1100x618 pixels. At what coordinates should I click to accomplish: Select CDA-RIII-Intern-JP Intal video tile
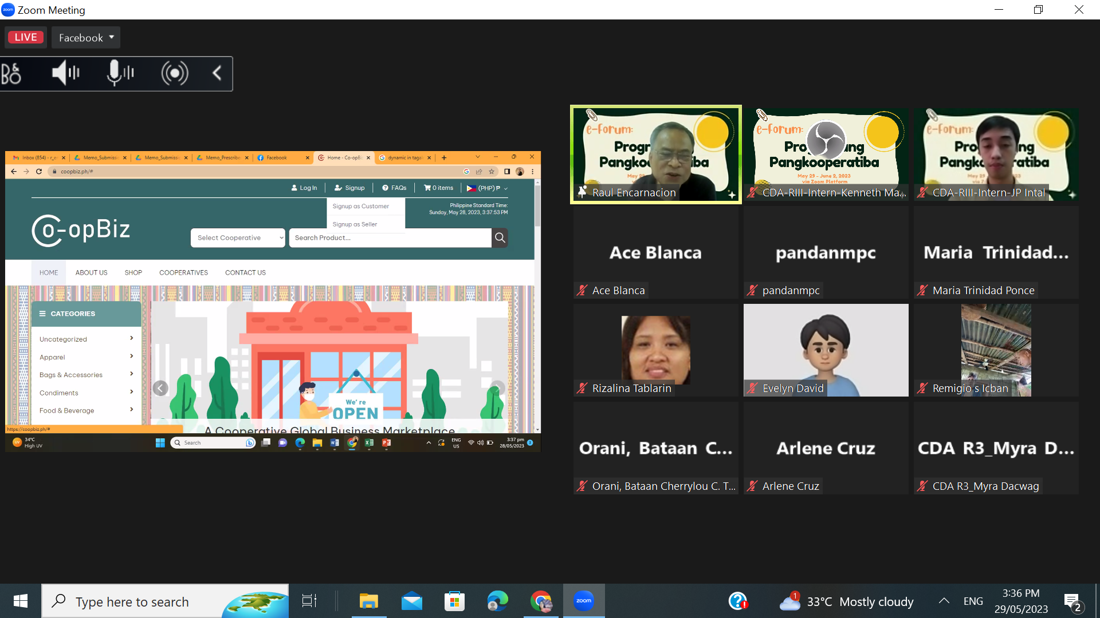point(996,154)
